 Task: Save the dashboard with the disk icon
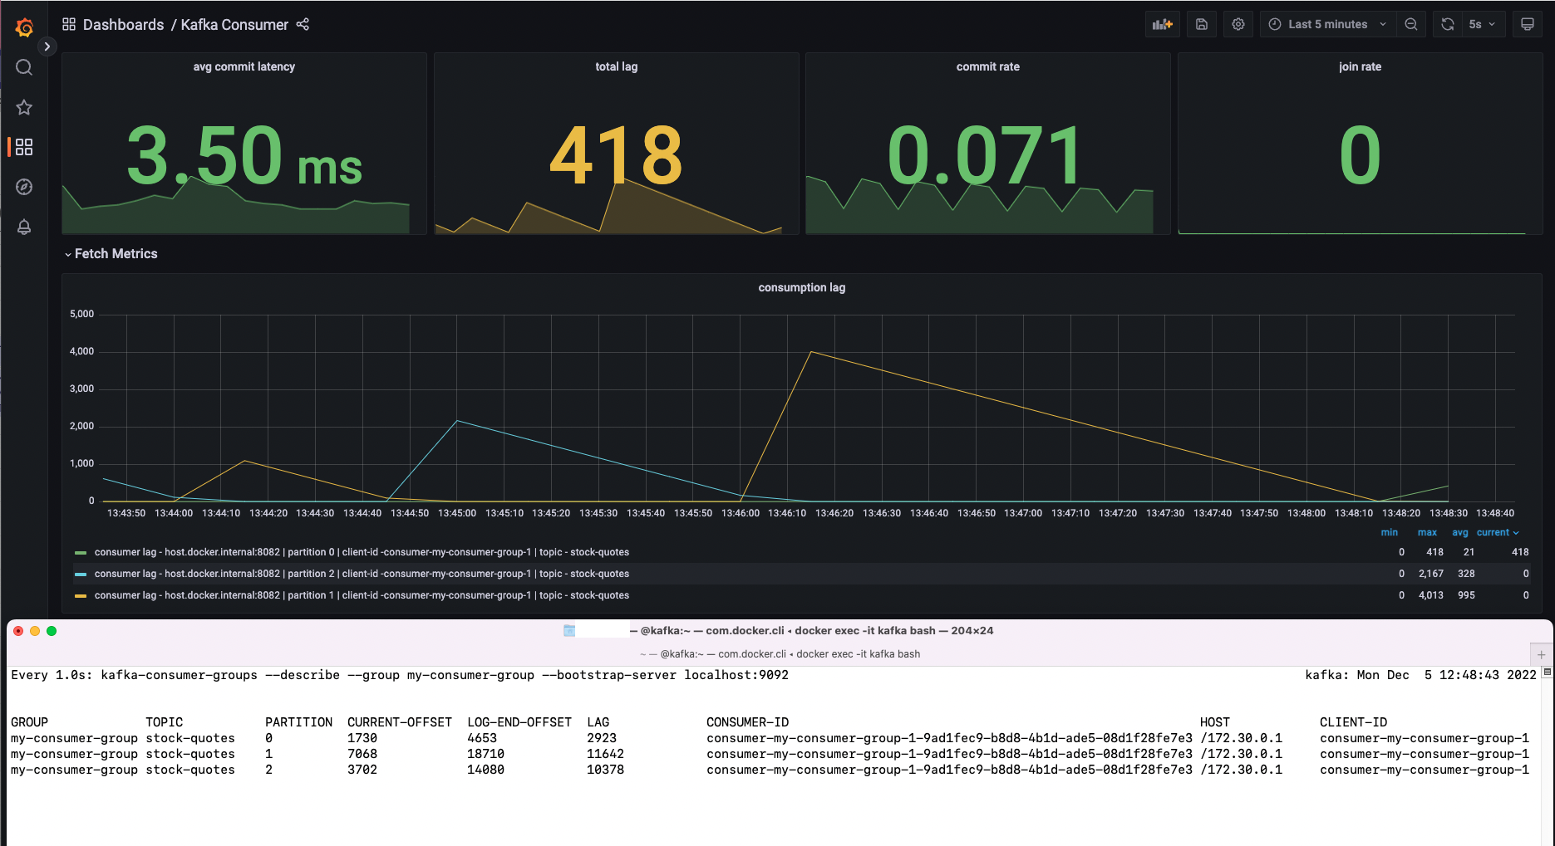1202,24
